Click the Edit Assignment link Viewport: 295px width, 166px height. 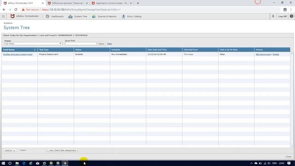pos(263,54)
